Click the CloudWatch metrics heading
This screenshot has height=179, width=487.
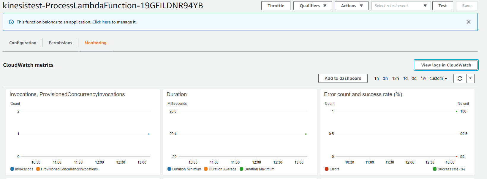pyautogui.click(x=28, y=65)
